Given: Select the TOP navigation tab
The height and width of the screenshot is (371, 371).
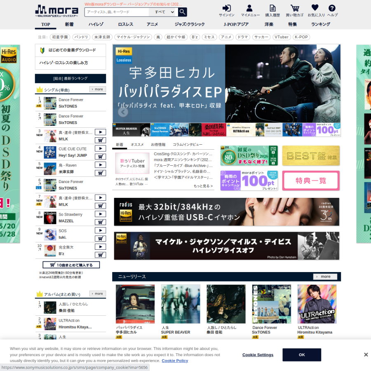Looking at the screenshot, I should tap(45, 24).
